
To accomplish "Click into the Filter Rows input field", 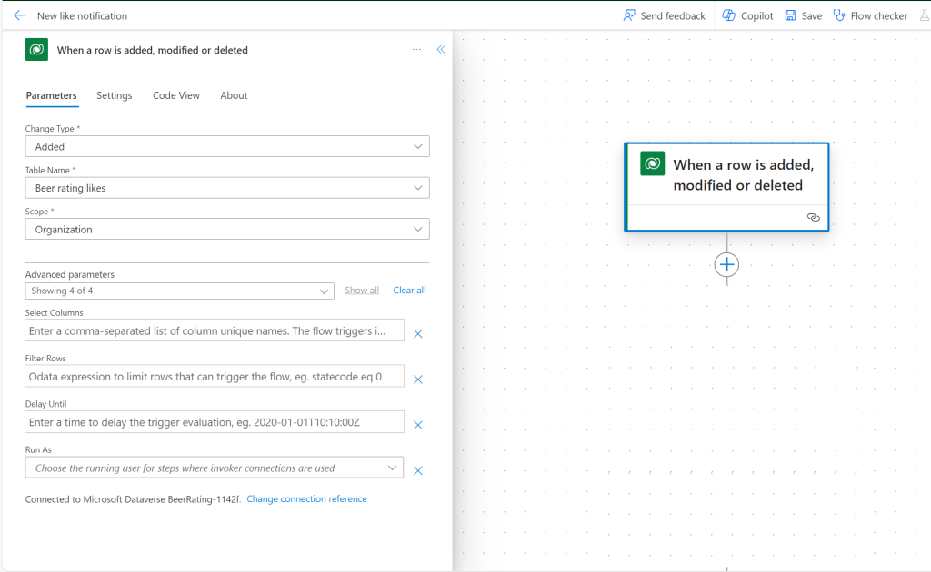I will point(215,376).
